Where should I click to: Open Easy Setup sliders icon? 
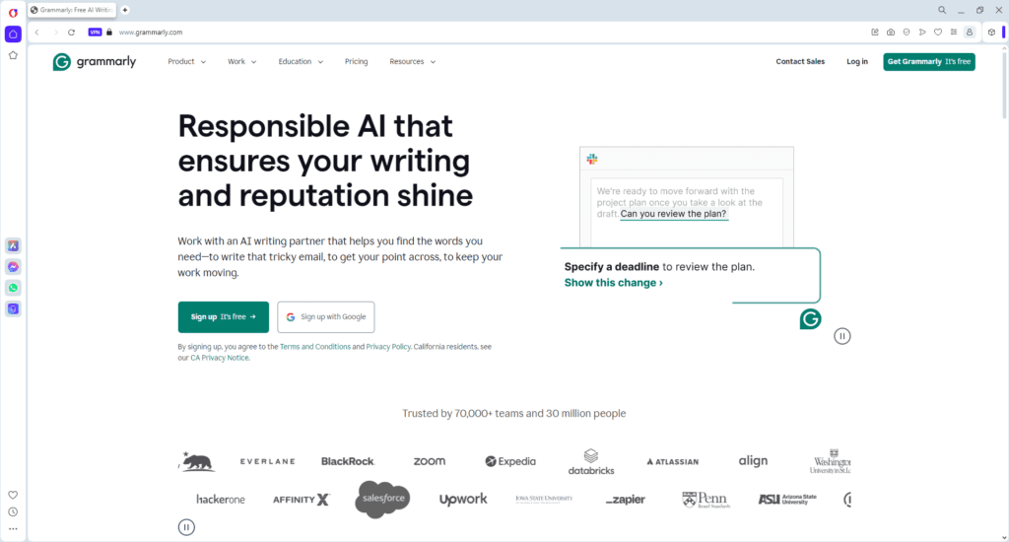pyautogui.click(x=954, y=33)
